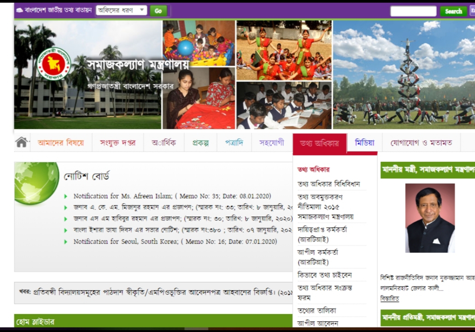The height and width of the screenshot is (332, 475).
Task: Click the home icon in navigation bar
Action: pos(22,142)
